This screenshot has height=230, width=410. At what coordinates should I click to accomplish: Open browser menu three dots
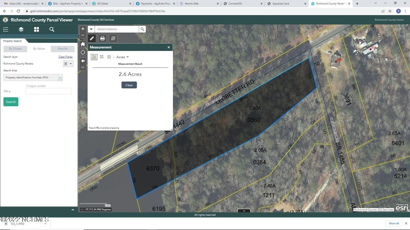click(x=405, y=11)
